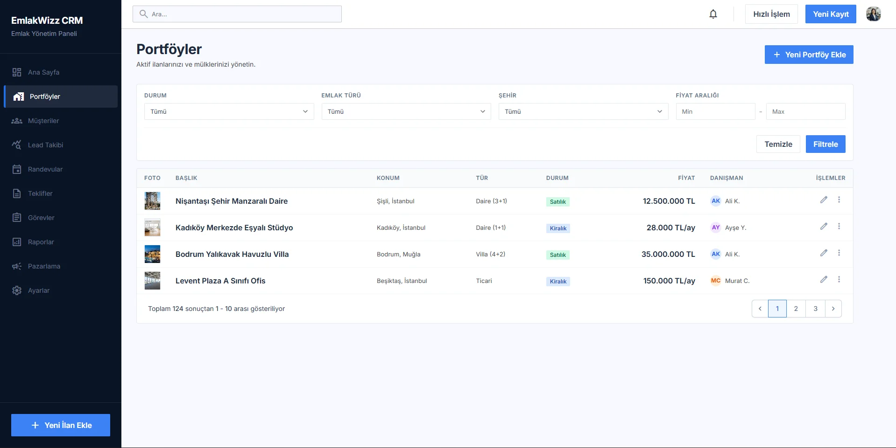The height and width of the screenshot is (448, 896).
Task: Click the EmlakWizz CRM logo title
Action: (x=47, y=21)
